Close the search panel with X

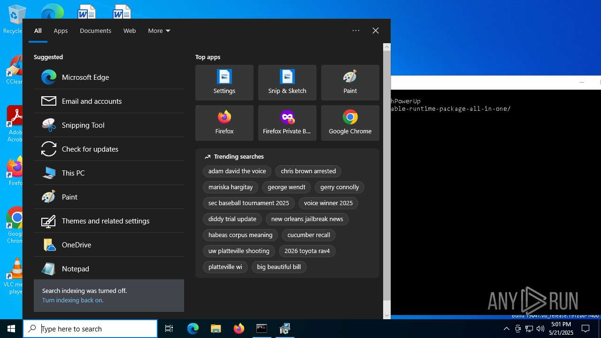point(376,31)
